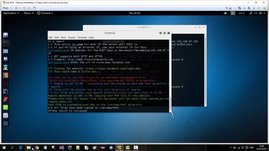
Task: Maximize the front Terminal window
Action: coord(164,33)
